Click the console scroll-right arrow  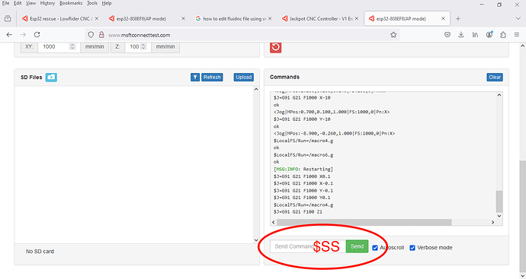(x=492, y=223)
